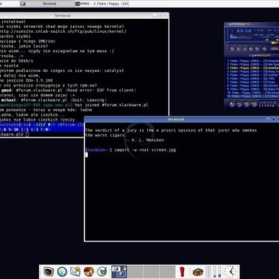Select playlist track 11 Fluke / Puppy

click(x=252, y=96)
